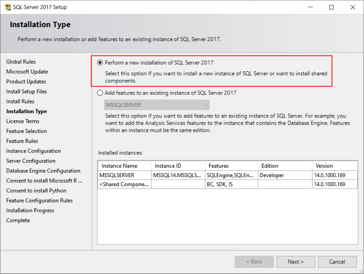The height and width of the screenshot is (274, 364).
Task: Go to the Product Updates step
Action: 26,81
